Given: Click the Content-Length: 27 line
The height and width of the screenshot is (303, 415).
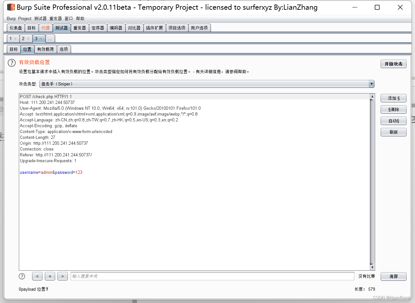Looking at the screenshot, I should coord(38,137).
